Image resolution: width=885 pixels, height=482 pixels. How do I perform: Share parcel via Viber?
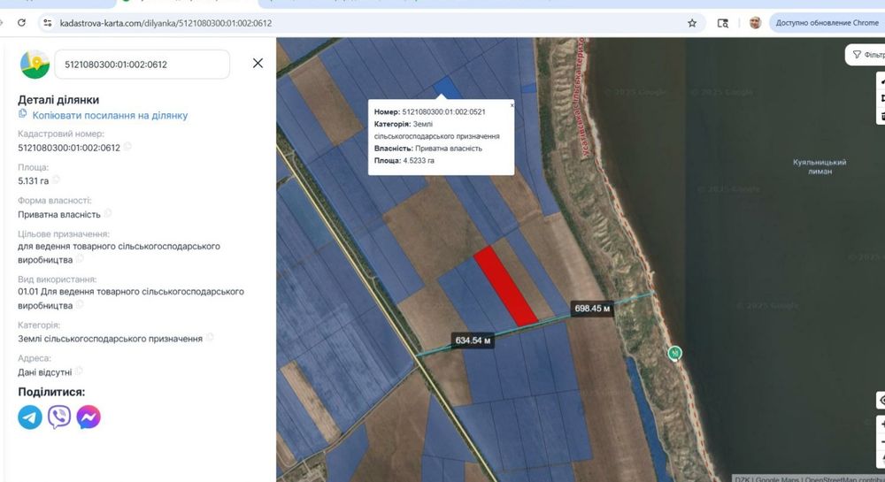tap(59, 417)
